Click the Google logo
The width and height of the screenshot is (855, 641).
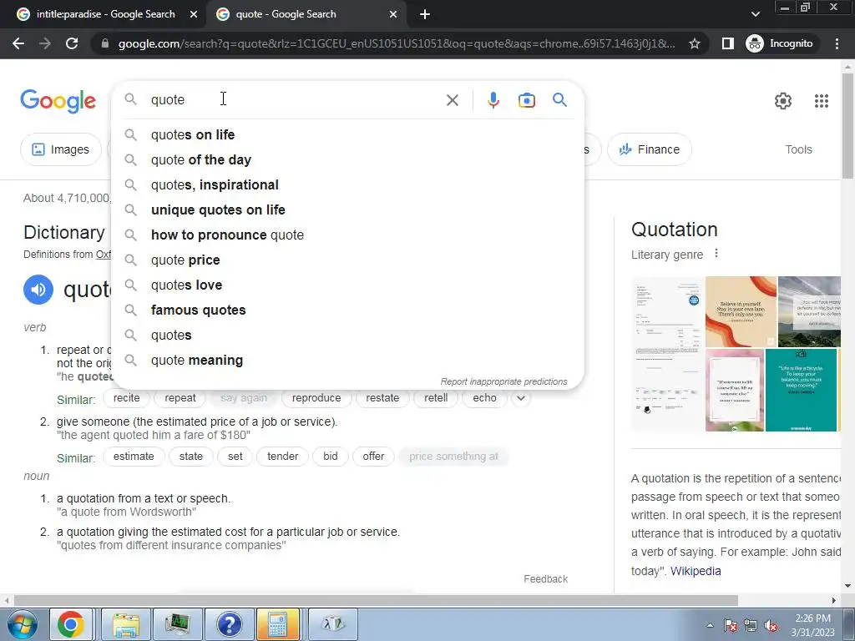[58, 101]
